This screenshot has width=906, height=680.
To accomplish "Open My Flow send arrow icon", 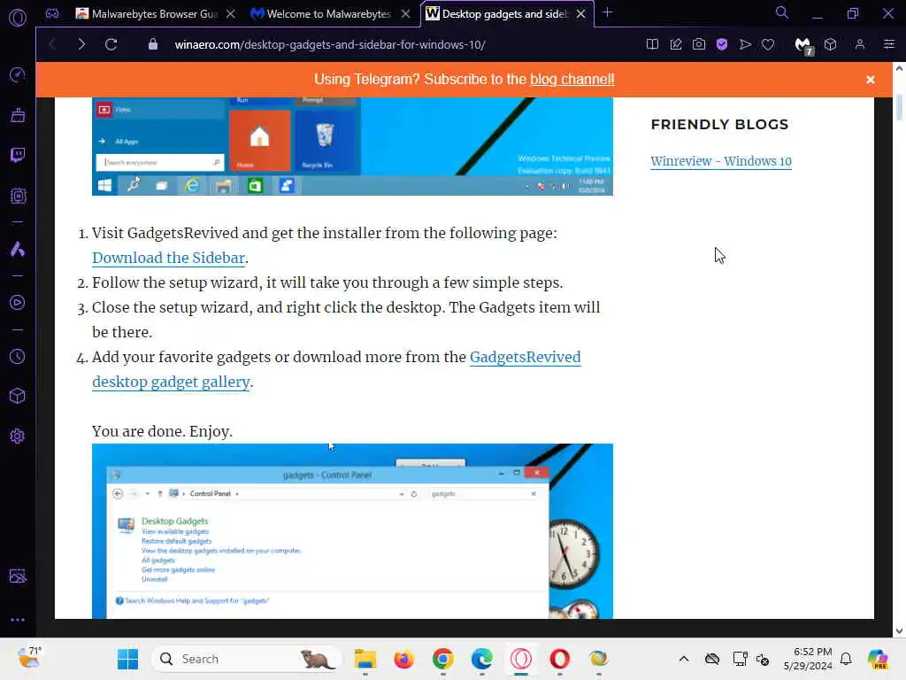I will click(x=745, y=44).
